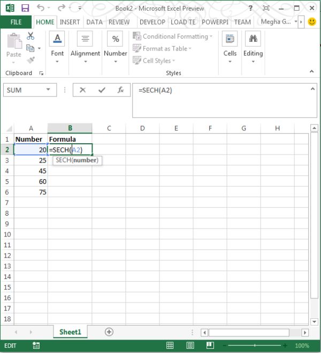Collapse the formula bar
The image size is (321, 353).
pyautogui.click(x=312, y=89)
